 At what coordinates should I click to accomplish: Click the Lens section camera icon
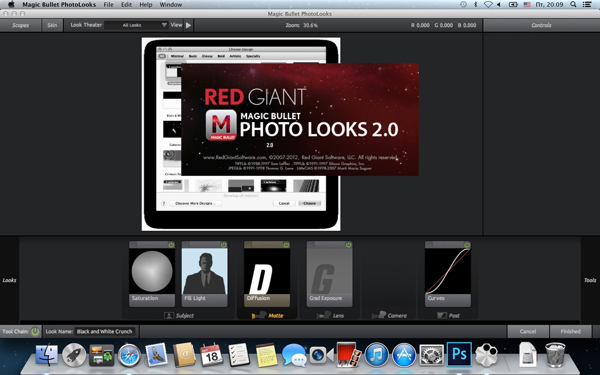[324, 315]
